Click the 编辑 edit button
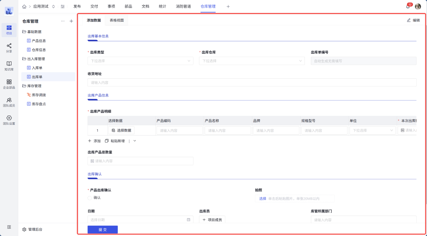Viewport: 427px width, 236px height. [413, 20]
